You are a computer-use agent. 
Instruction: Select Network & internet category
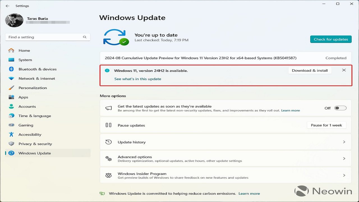point(48,79)
